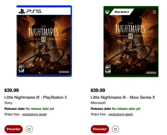Open Little Nightmares III - Xbox Series X title link
The width and height of the screenshot is (167, 135).
click(x=123, y=97)
